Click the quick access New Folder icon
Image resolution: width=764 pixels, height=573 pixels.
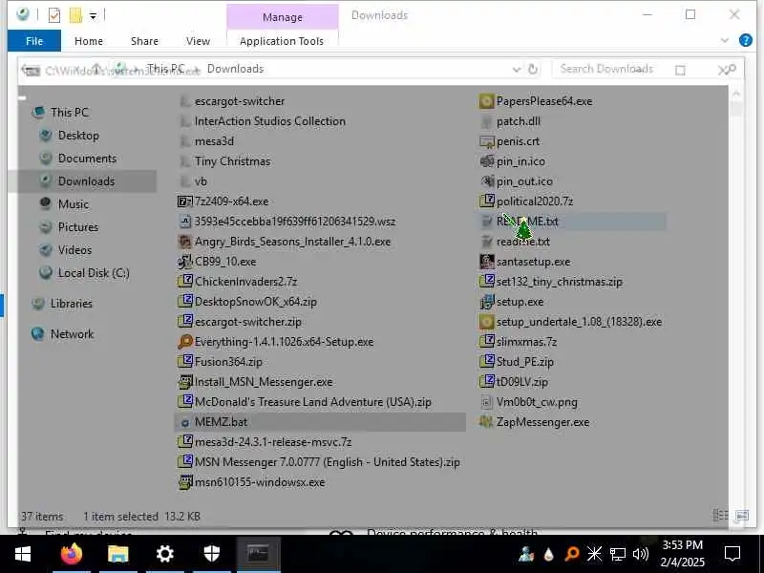click(75, 15)
